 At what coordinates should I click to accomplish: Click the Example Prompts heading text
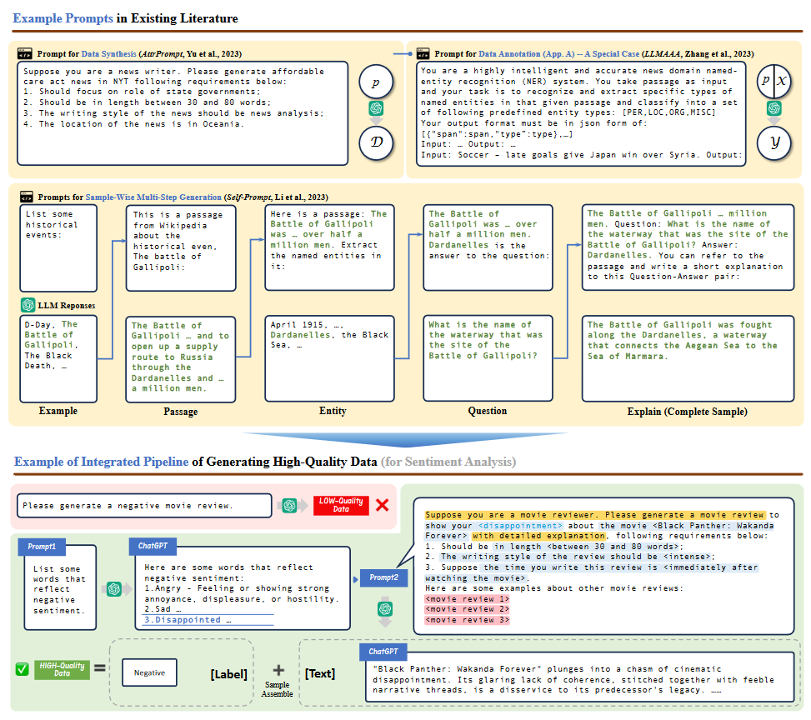63,18
